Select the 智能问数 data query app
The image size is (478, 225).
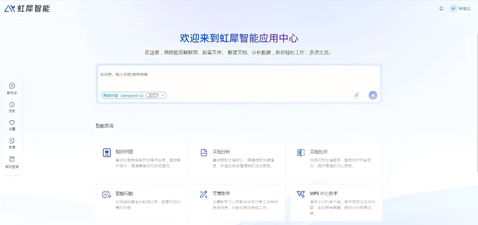coord(142,202)
